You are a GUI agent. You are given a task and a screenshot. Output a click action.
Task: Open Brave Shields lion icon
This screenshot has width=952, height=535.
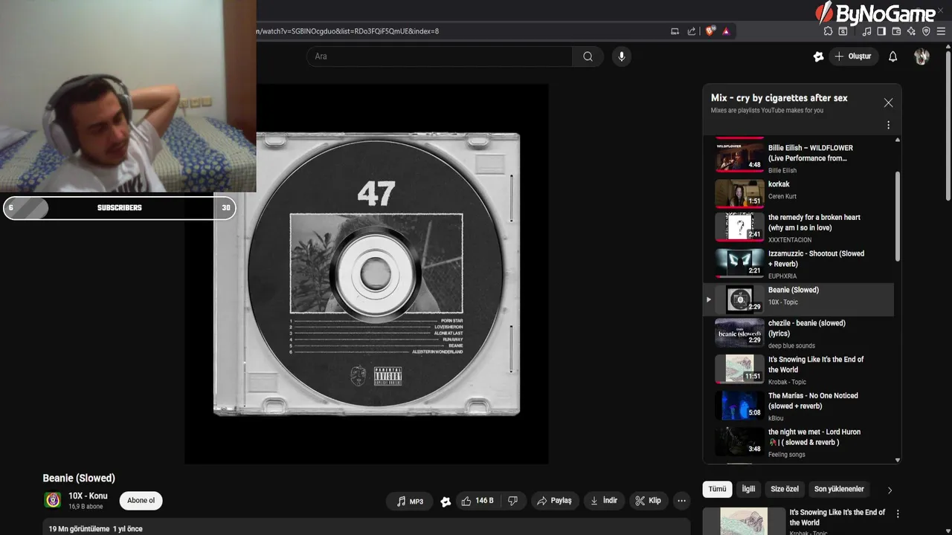coord(710,31)
